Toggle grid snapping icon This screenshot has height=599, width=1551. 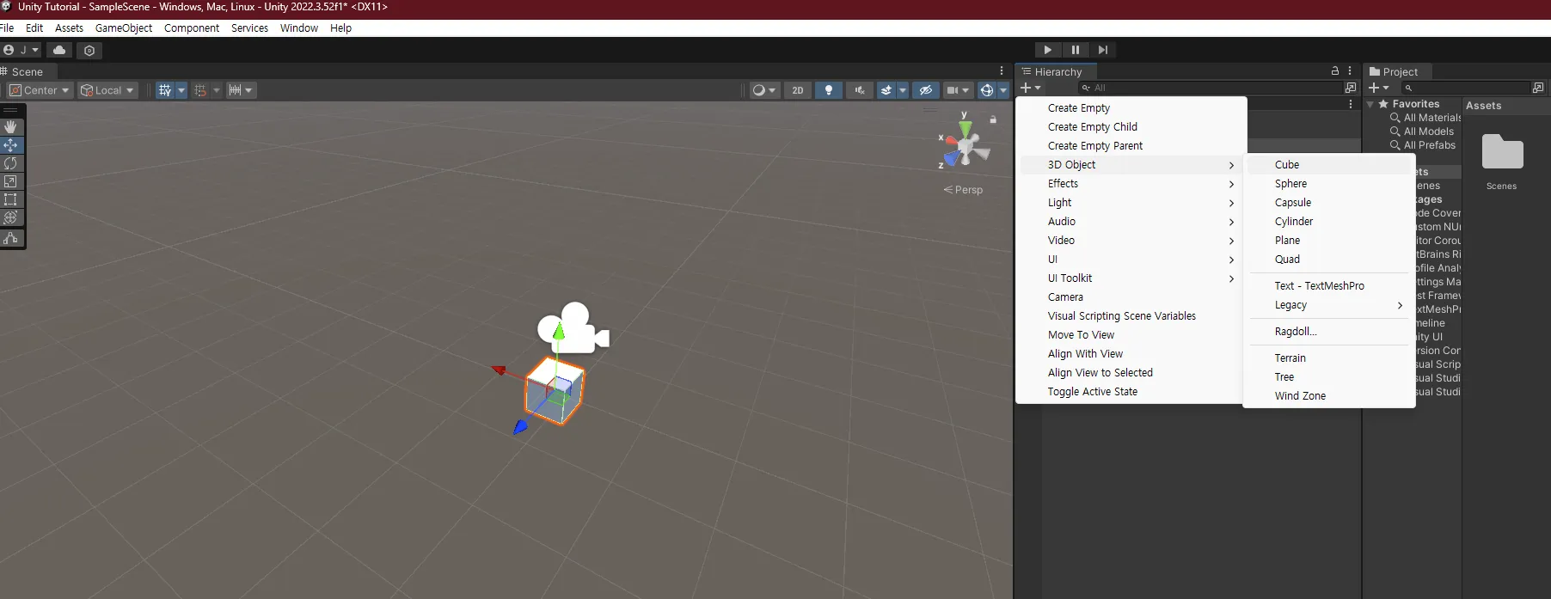click(165, 90)
